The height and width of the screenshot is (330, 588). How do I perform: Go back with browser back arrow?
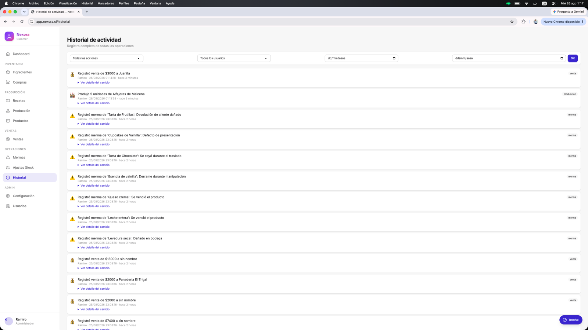point(5,22)
